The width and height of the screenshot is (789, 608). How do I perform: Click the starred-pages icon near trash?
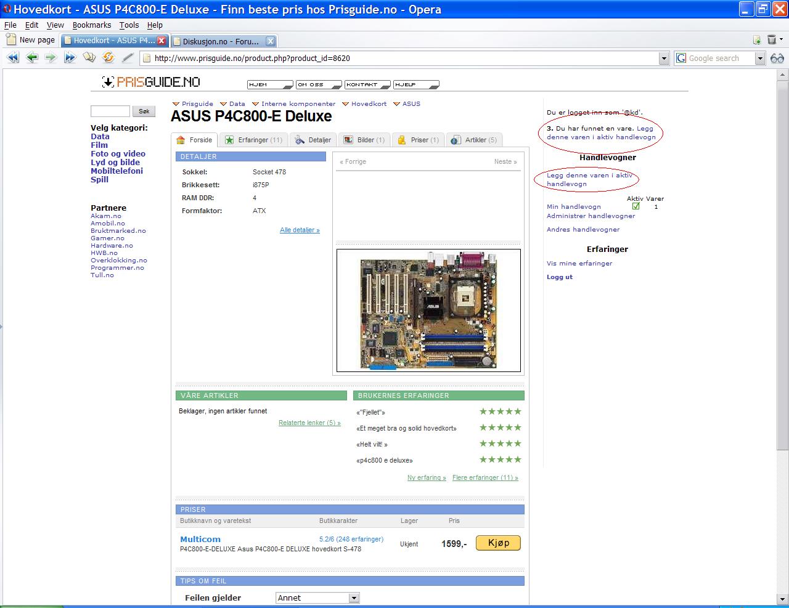757,40
